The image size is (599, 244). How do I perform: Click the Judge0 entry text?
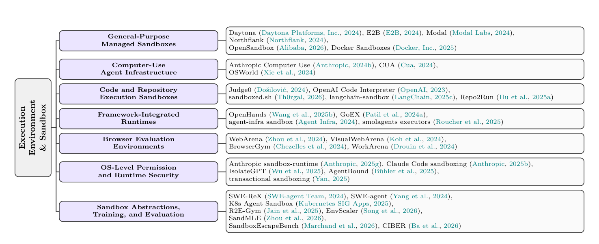pos(240,90)
